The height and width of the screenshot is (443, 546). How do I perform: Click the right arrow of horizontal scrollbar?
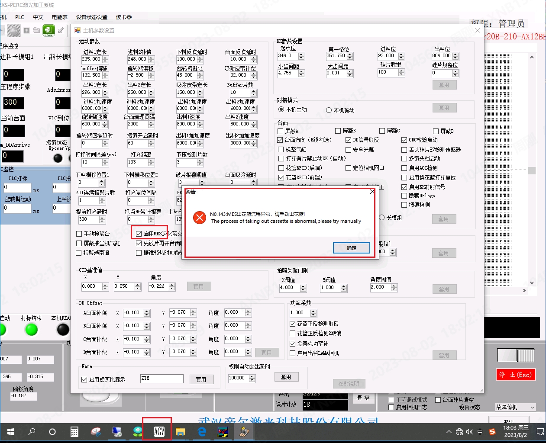524,291
